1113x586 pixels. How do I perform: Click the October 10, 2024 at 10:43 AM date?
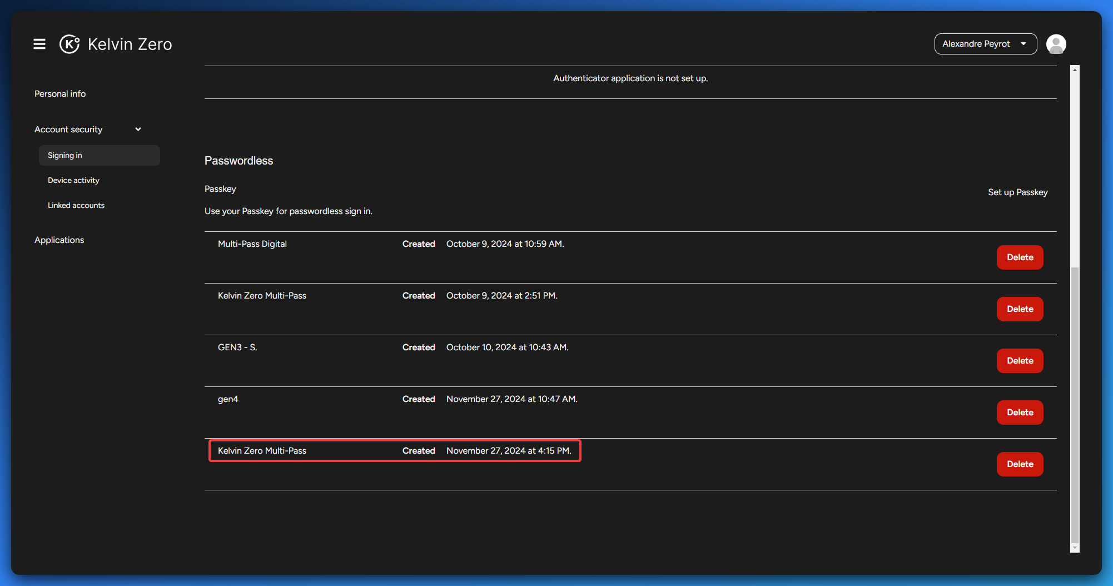[507, 347]
